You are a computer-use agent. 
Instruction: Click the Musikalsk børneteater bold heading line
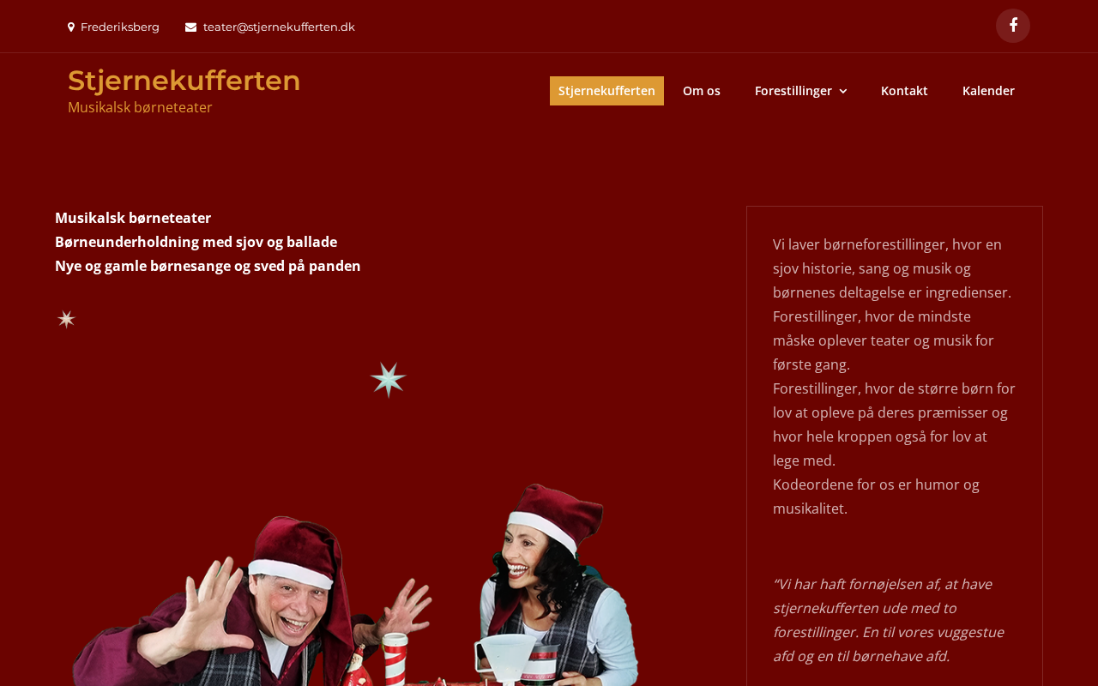pos(133,218)
